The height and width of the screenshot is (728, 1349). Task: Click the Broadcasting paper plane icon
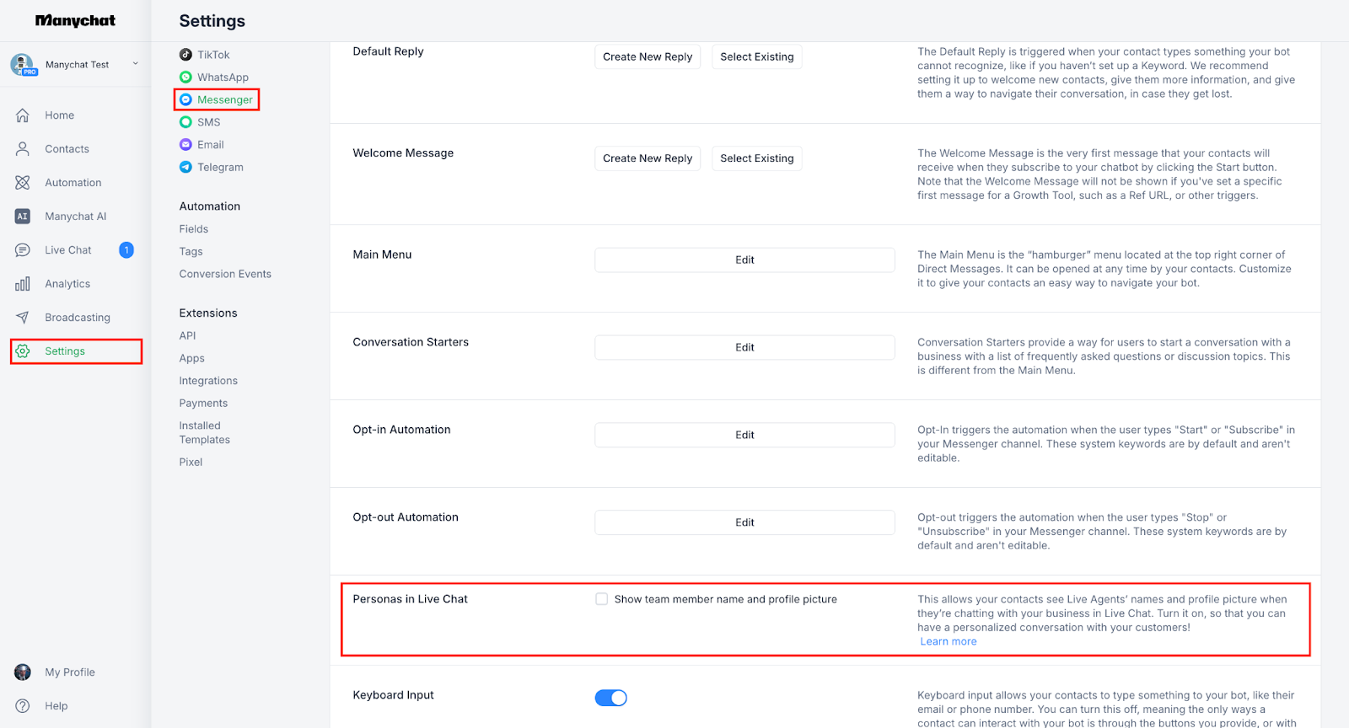[23, 318]
